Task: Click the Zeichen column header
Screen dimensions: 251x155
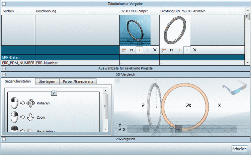Action: (8, 11)
